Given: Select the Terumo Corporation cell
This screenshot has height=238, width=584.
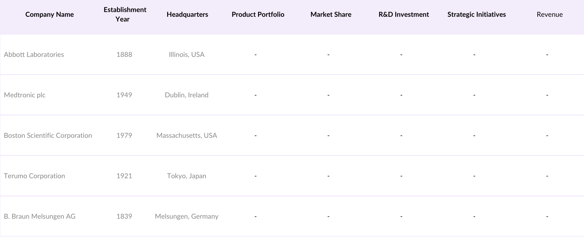Looking at the screenshot, I should (x=34, y=176).
